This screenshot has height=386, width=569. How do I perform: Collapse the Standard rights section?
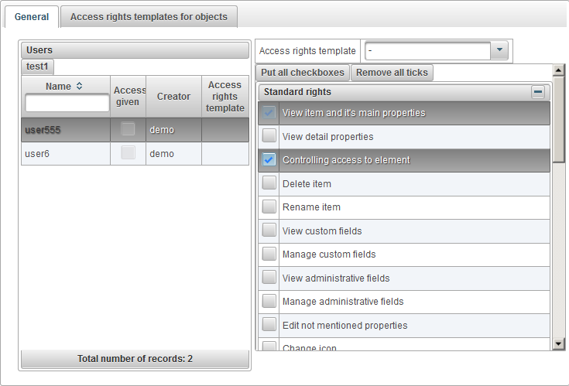[x=538, y=92]
